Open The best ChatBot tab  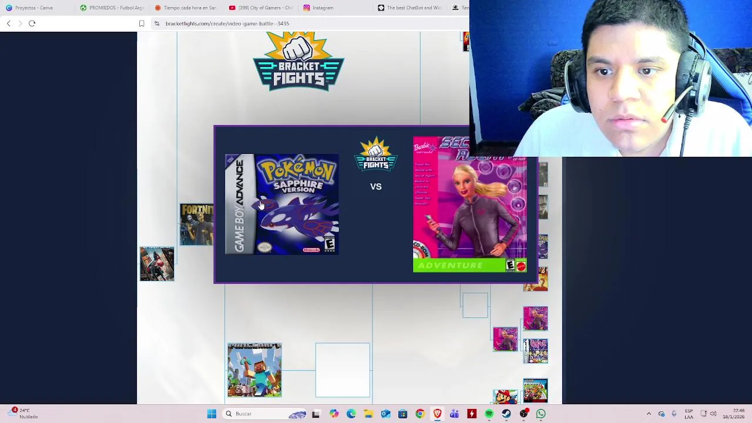(x=409, y=8)
